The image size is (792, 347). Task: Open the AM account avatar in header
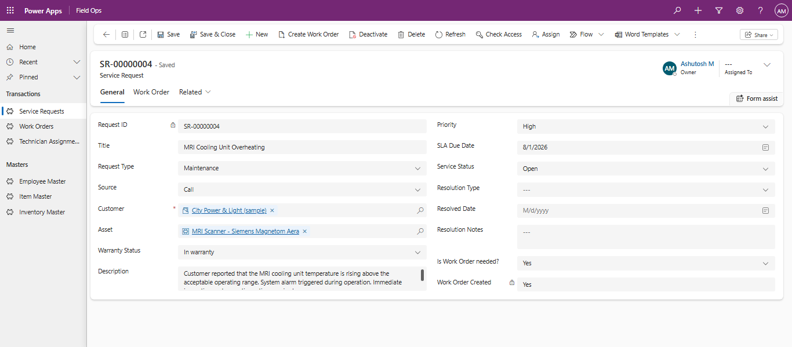pos(781,10)
